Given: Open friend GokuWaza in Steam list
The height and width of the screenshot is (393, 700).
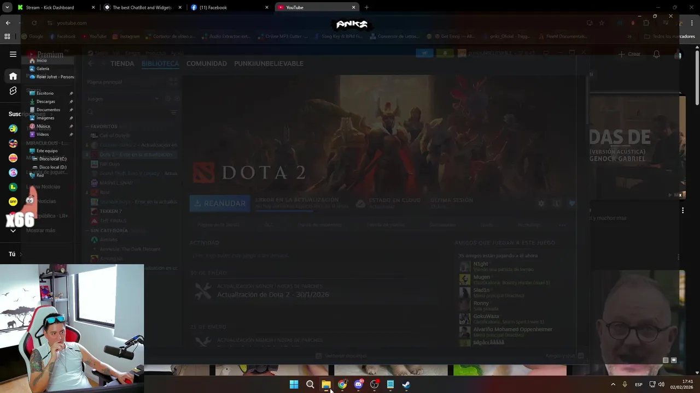Looking at the screenshot, I should pyautogui.click(x=486, y=316).
